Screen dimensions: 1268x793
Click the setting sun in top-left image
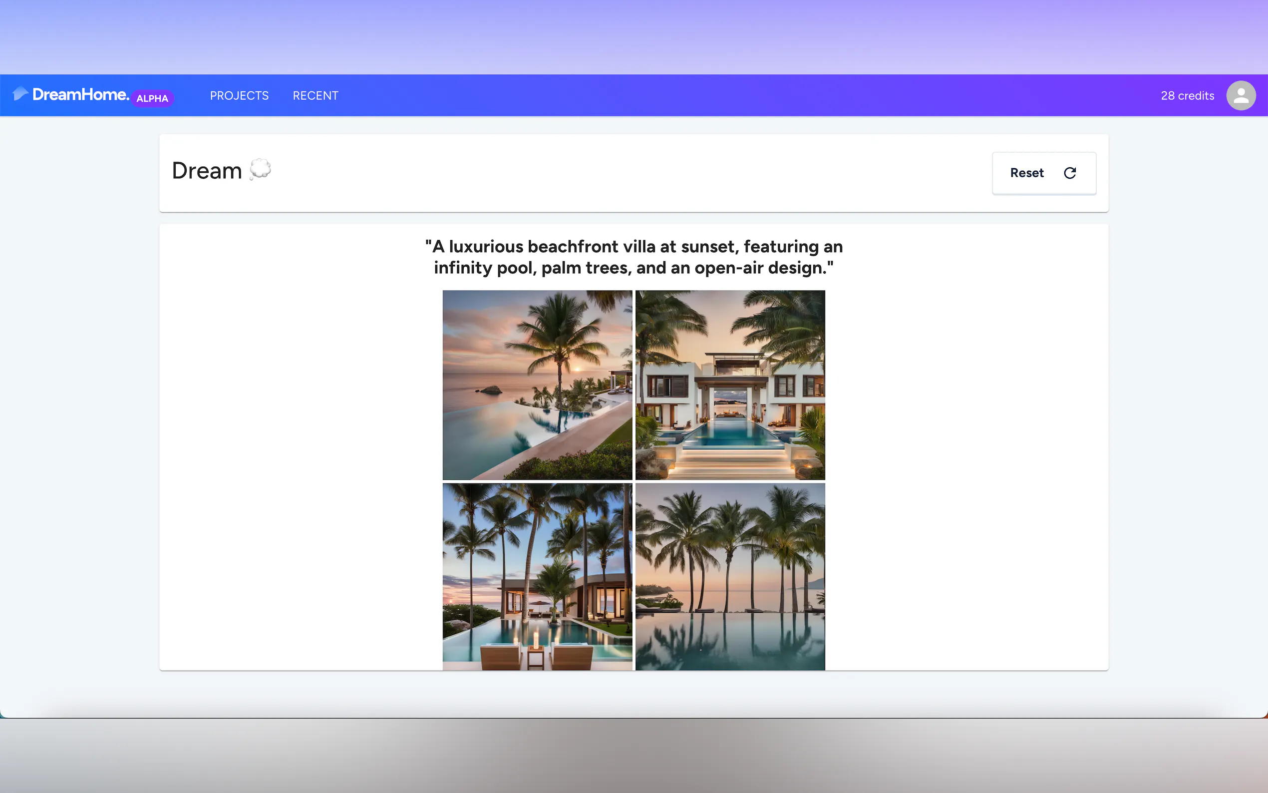(578, 369)
